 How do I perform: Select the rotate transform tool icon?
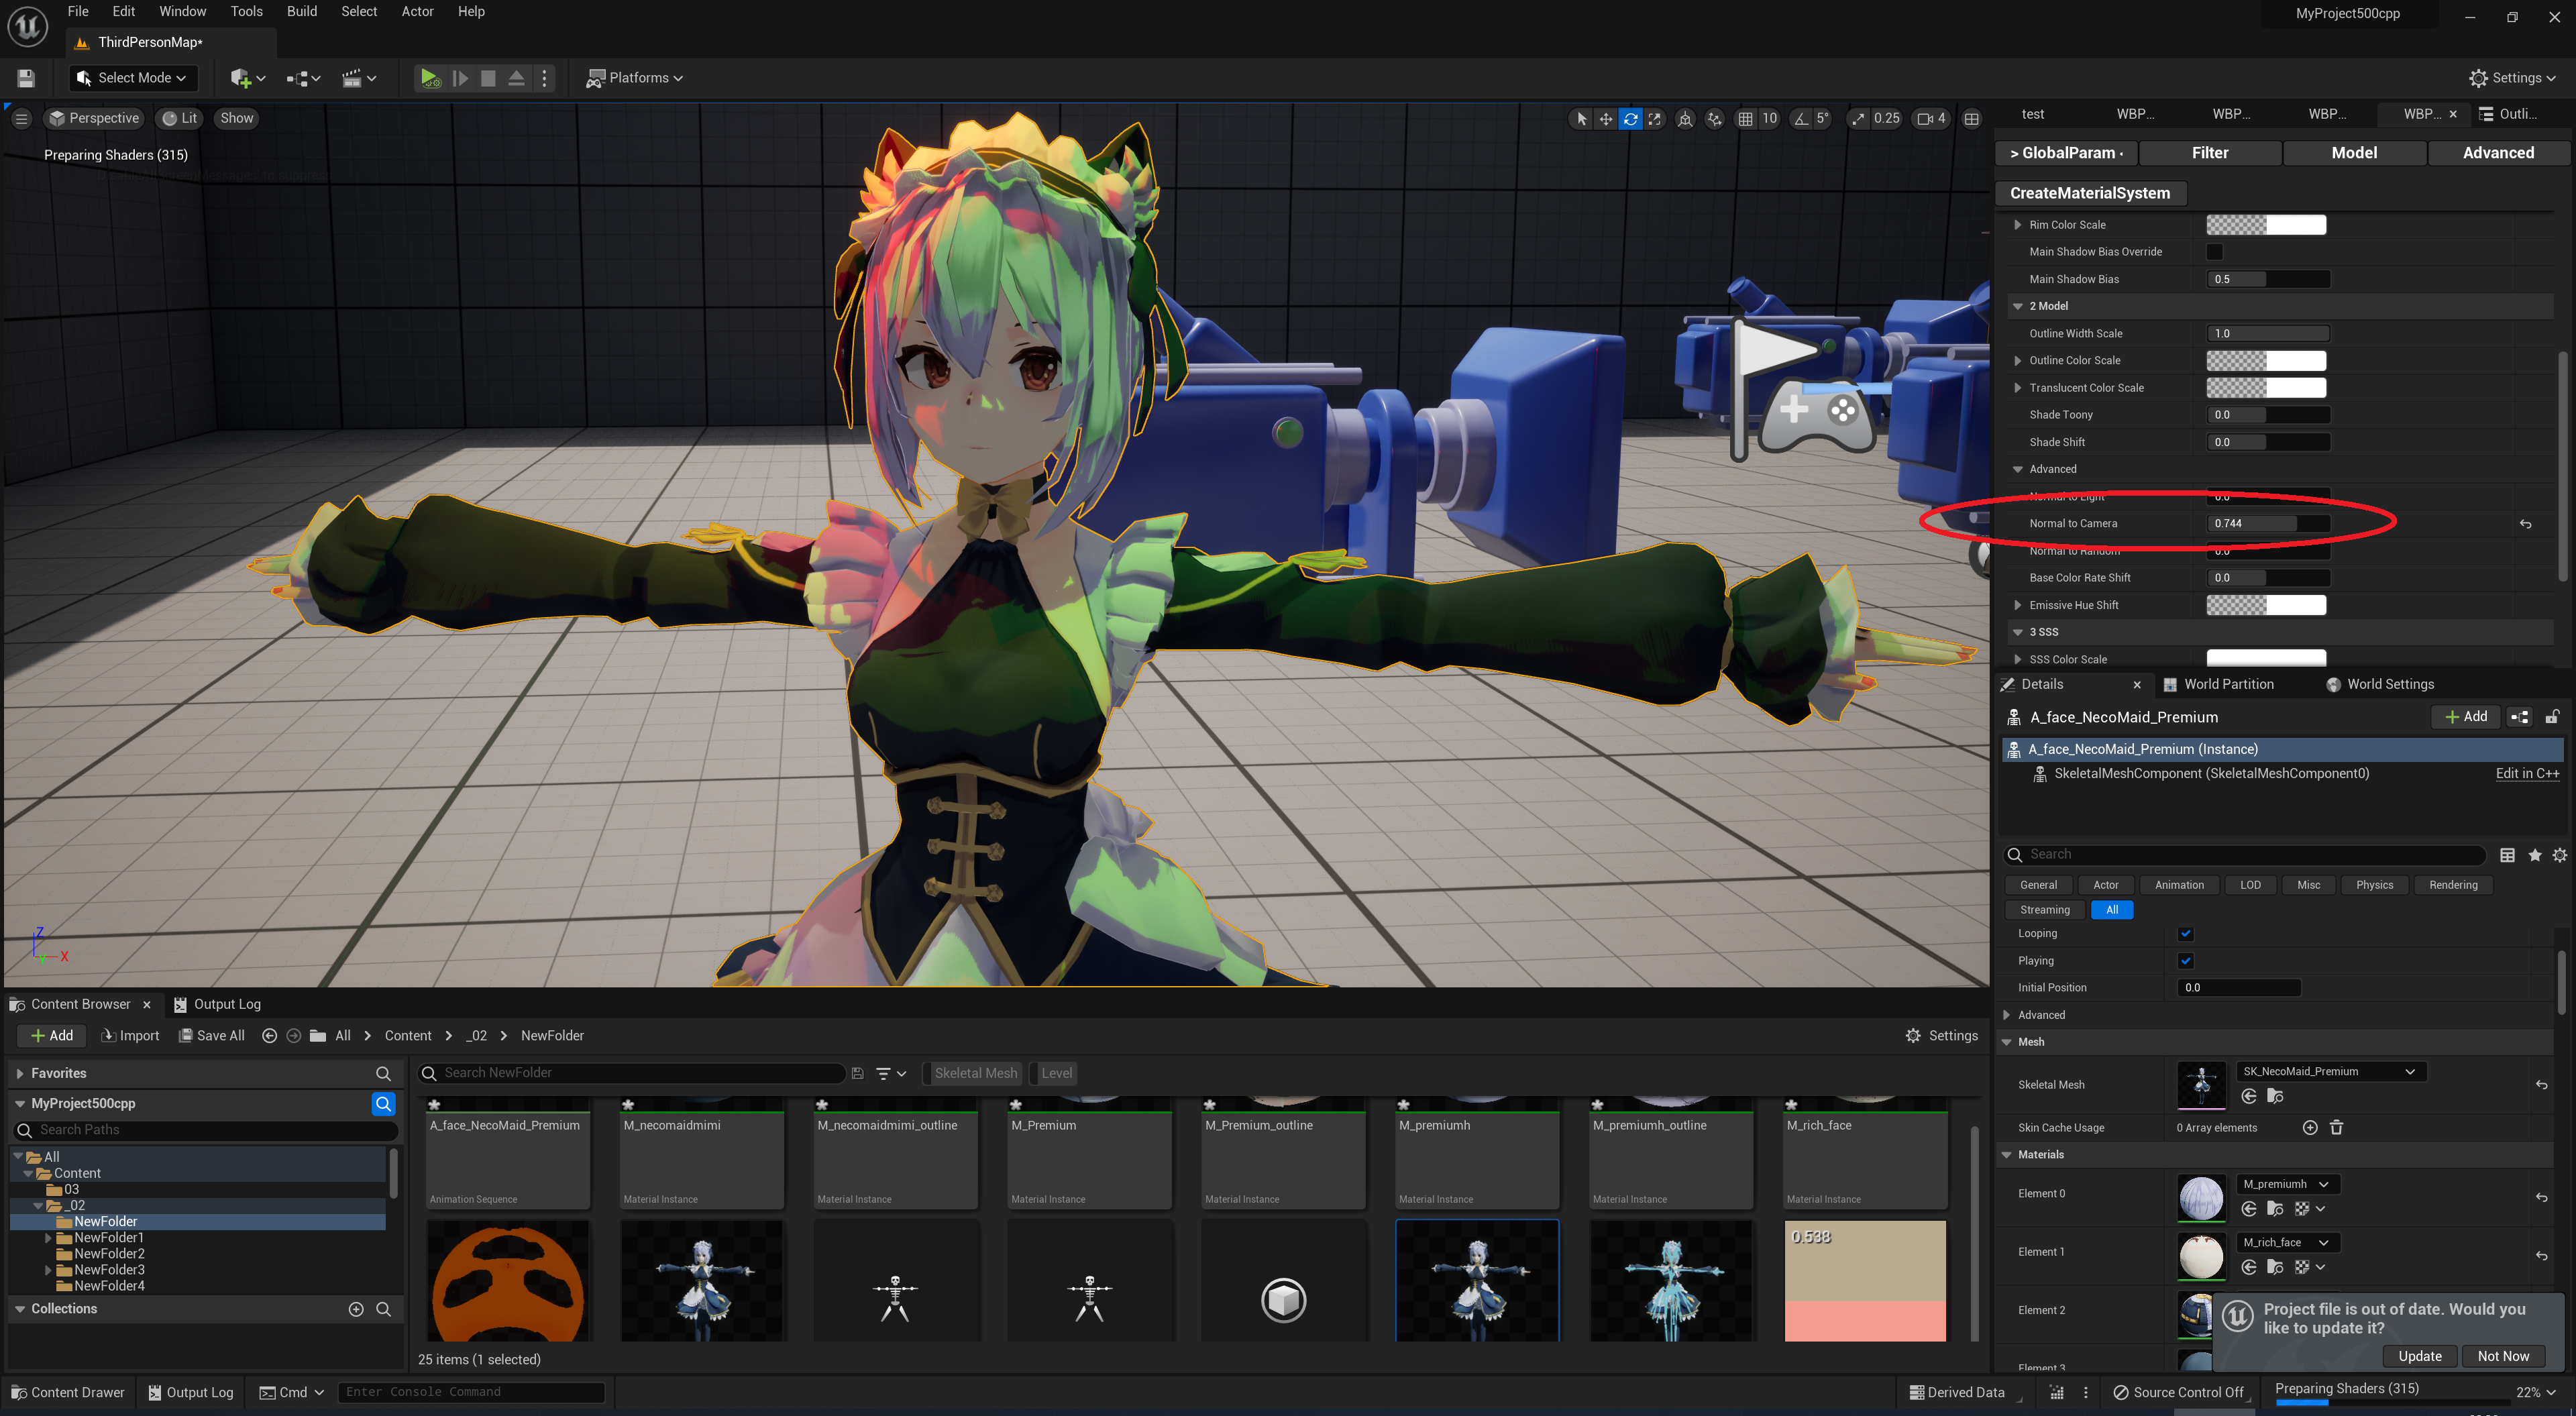click(x=1630, y=119)
